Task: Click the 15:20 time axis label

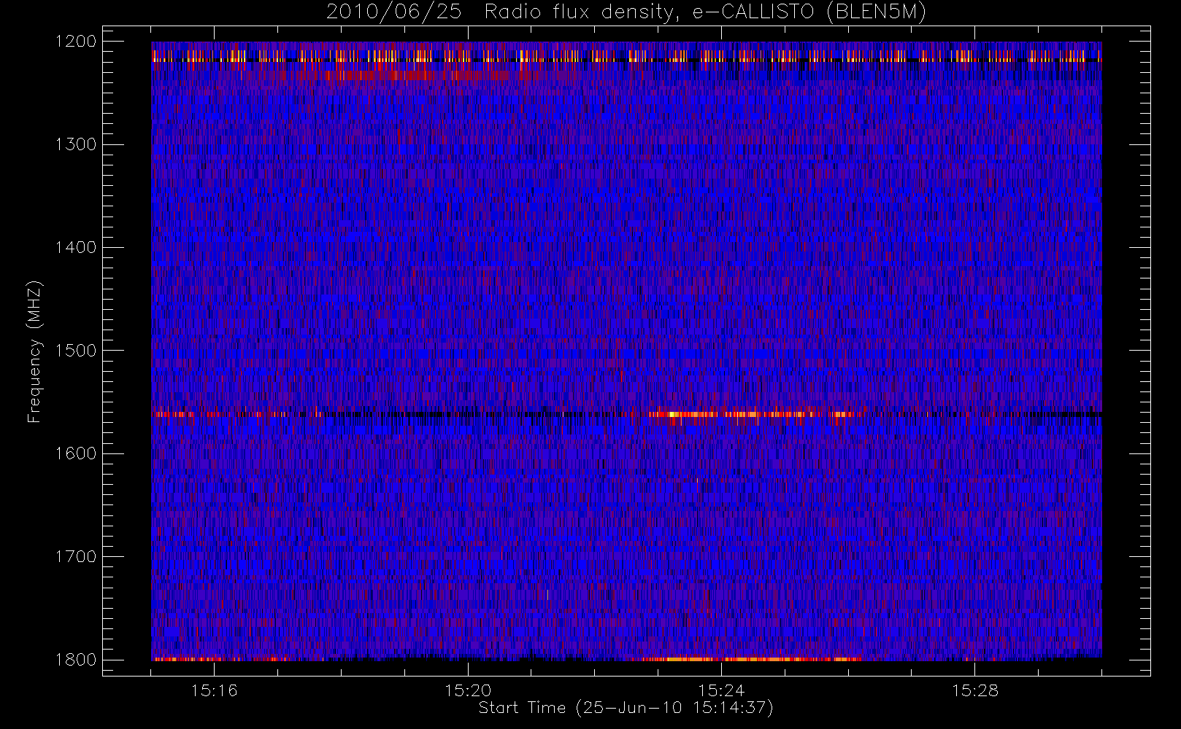Action: pyautogui.click(x=468, y=690)
